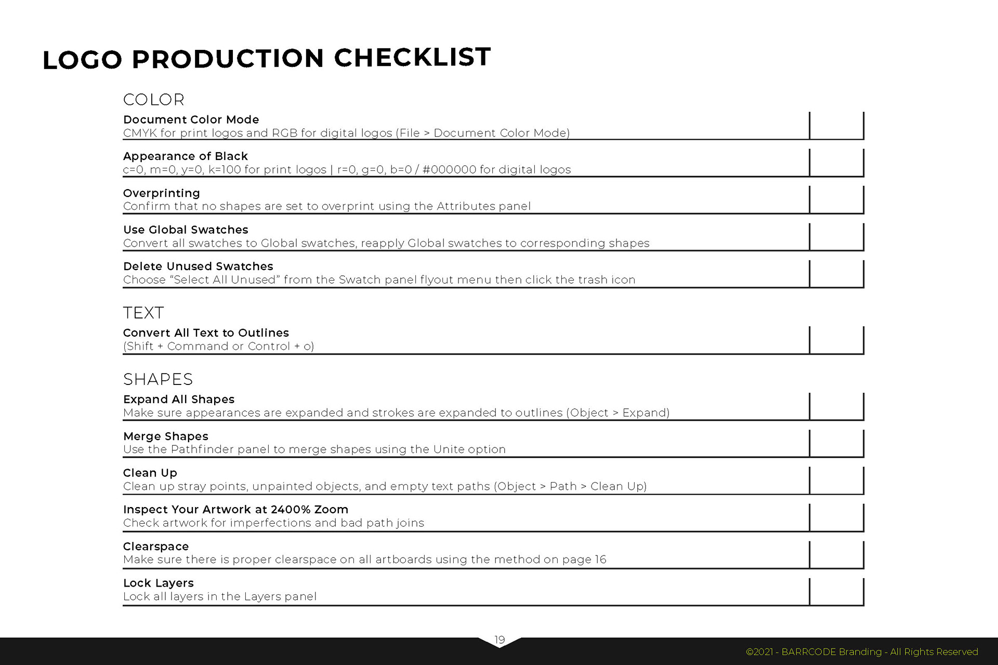Check the Lock Layers checkbox
This screenshot has height=665, width=998.
[x=836, y=591]
